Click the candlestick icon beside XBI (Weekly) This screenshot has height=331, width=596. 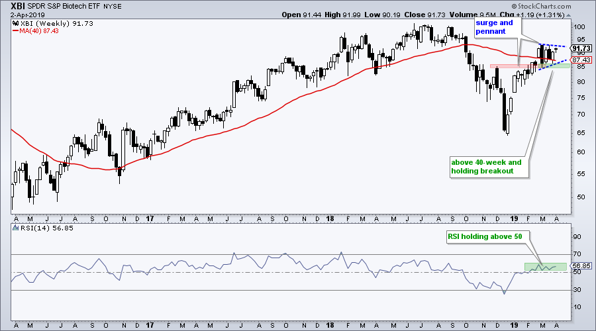tap(16, 24)
